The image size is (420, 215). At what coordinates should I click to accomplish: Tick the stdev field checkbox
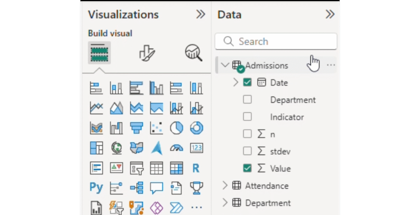coord(247,151)
